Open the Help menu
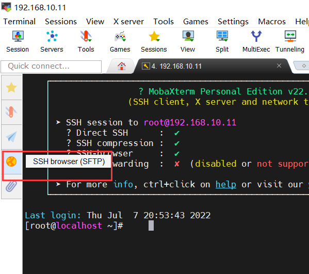This screenshot has width=309, height=274. click(x=302, y=22)
